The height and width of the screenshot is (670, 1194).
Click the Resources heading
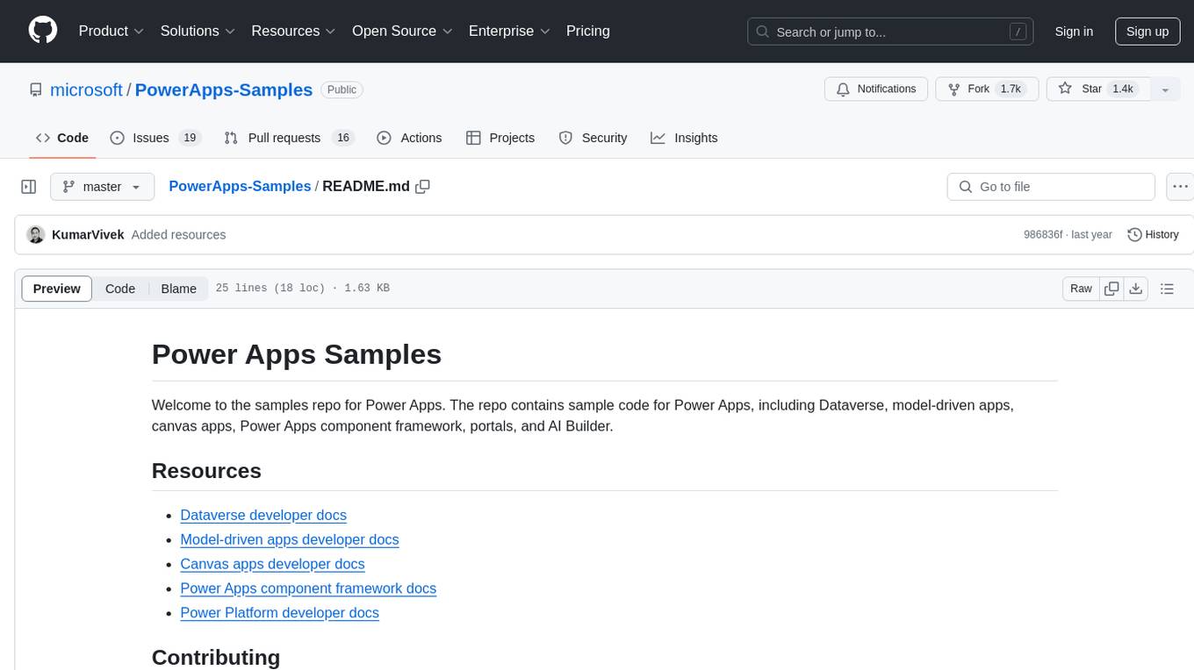click(x=206, y=471)
